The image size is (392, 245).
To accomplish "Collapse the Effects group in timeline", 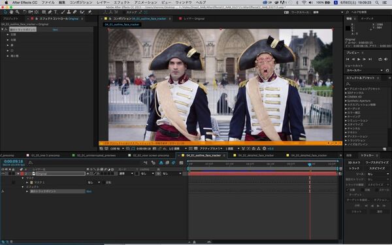I will pos(23,187).
